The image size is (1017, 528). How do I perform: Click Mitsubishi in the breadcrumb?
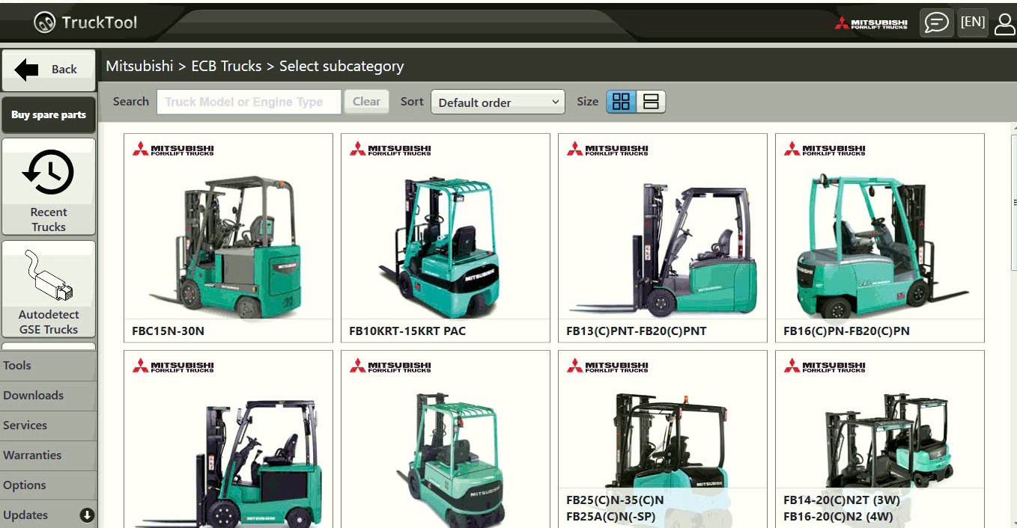pyautogui.click(x=139, y=66)
